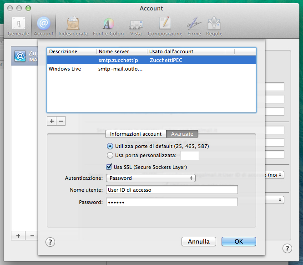This screenshot has width=303, height=265.
Task: Uncheck the Usa SSL checkbox
Action: [109, 167]
